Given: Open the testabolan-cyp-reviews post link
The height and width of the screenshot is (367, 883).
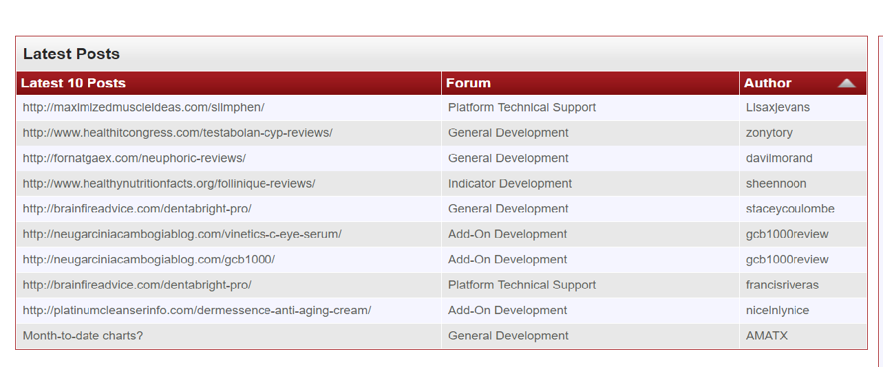Looking at the screenshot, I should pyautogui.click(x=178, y=133).
